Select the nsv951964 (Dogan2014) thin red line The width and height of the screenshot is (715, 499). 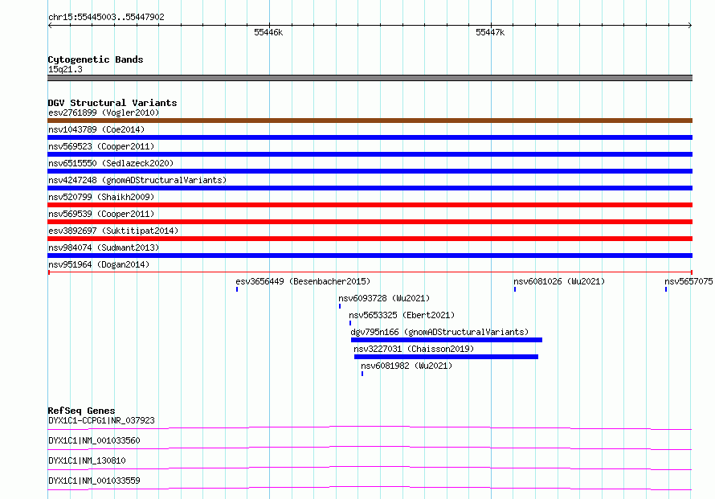point(370,272)
